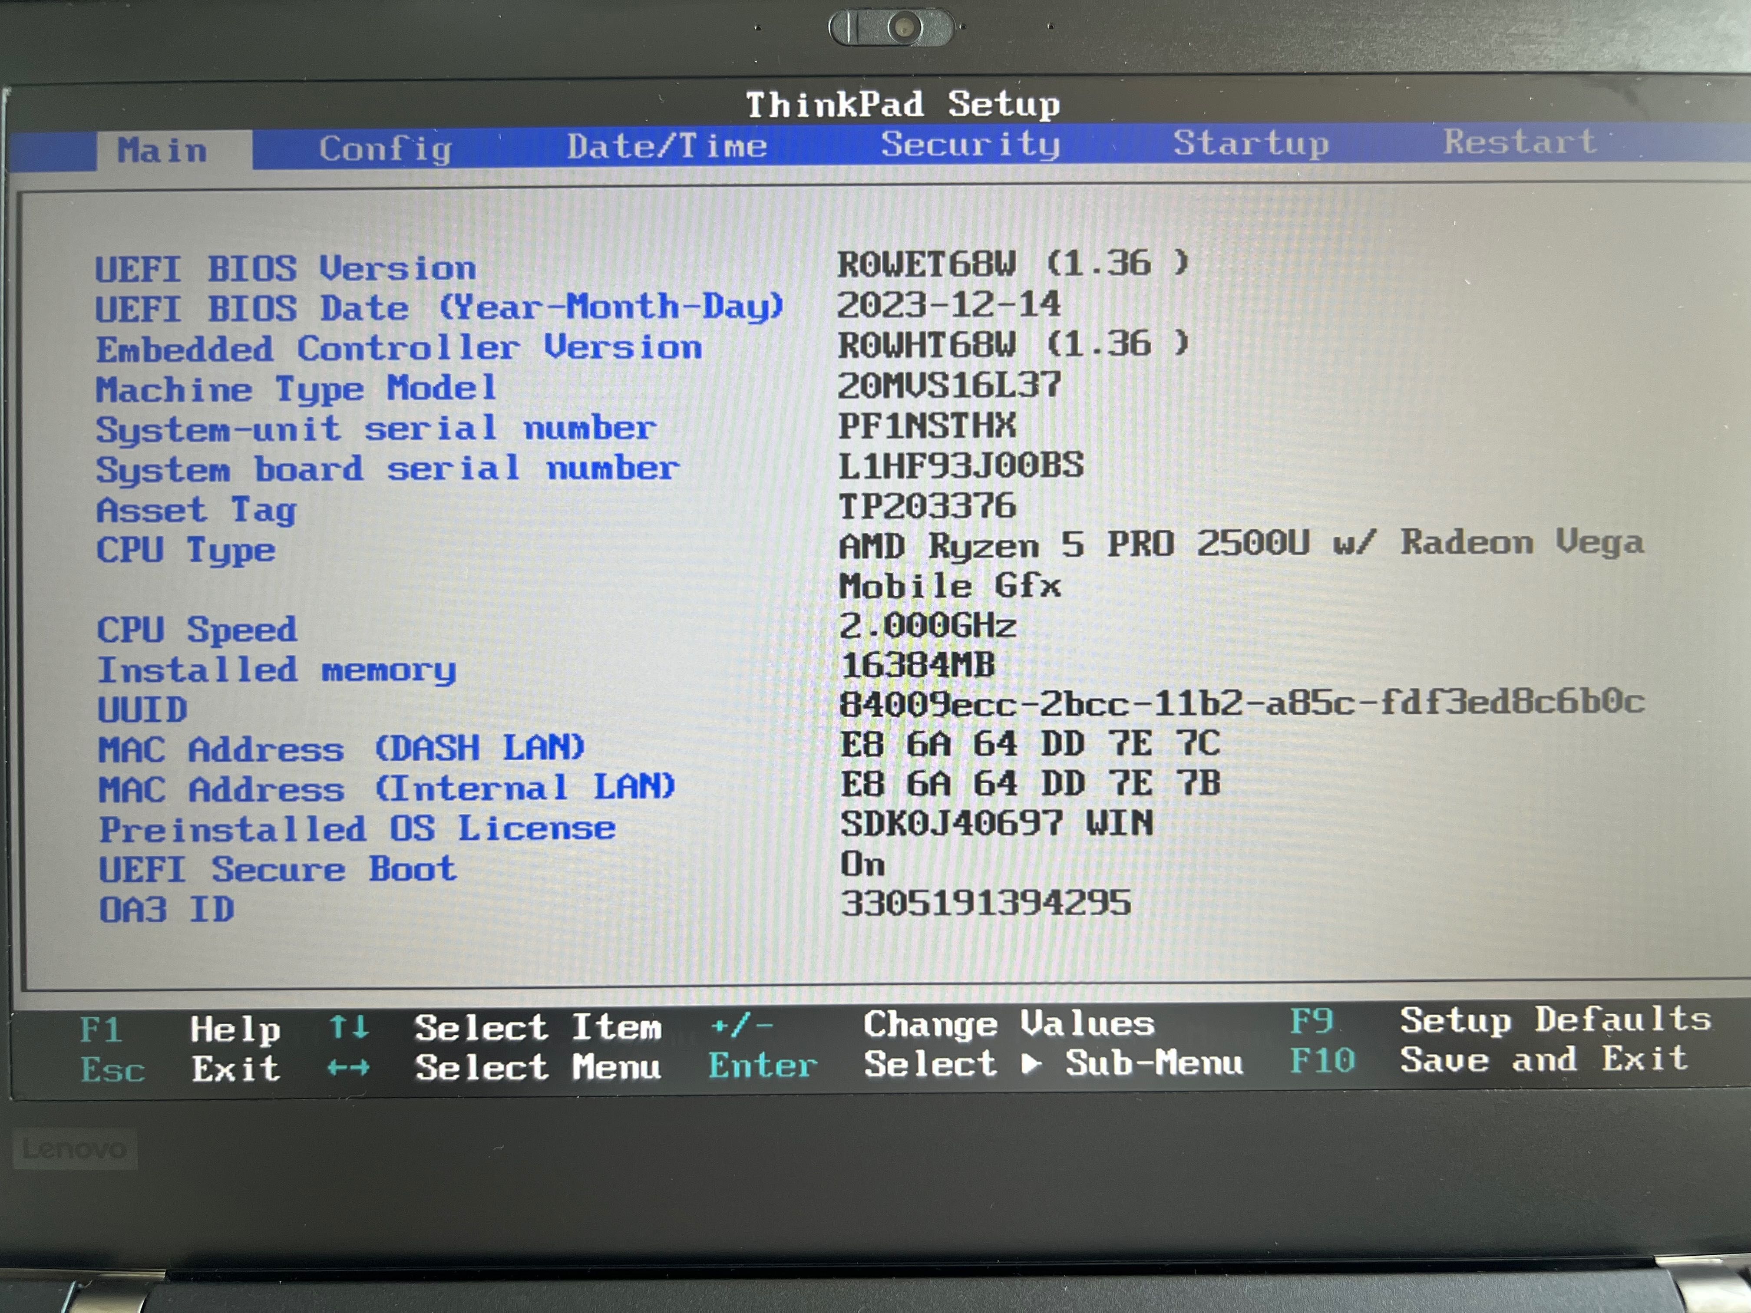The height and width of the screenshot is (1313, 1751).
Task: Select the OA3 ID label
Action: pos(167,909)
